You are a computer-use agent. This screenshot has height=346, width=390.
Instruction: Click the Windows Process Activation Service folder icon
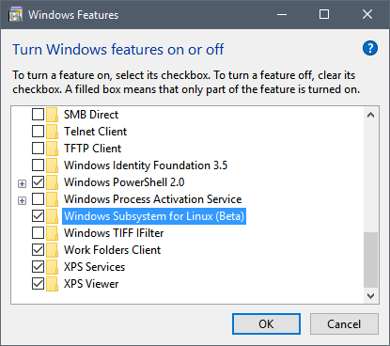[x=52, y=199]
